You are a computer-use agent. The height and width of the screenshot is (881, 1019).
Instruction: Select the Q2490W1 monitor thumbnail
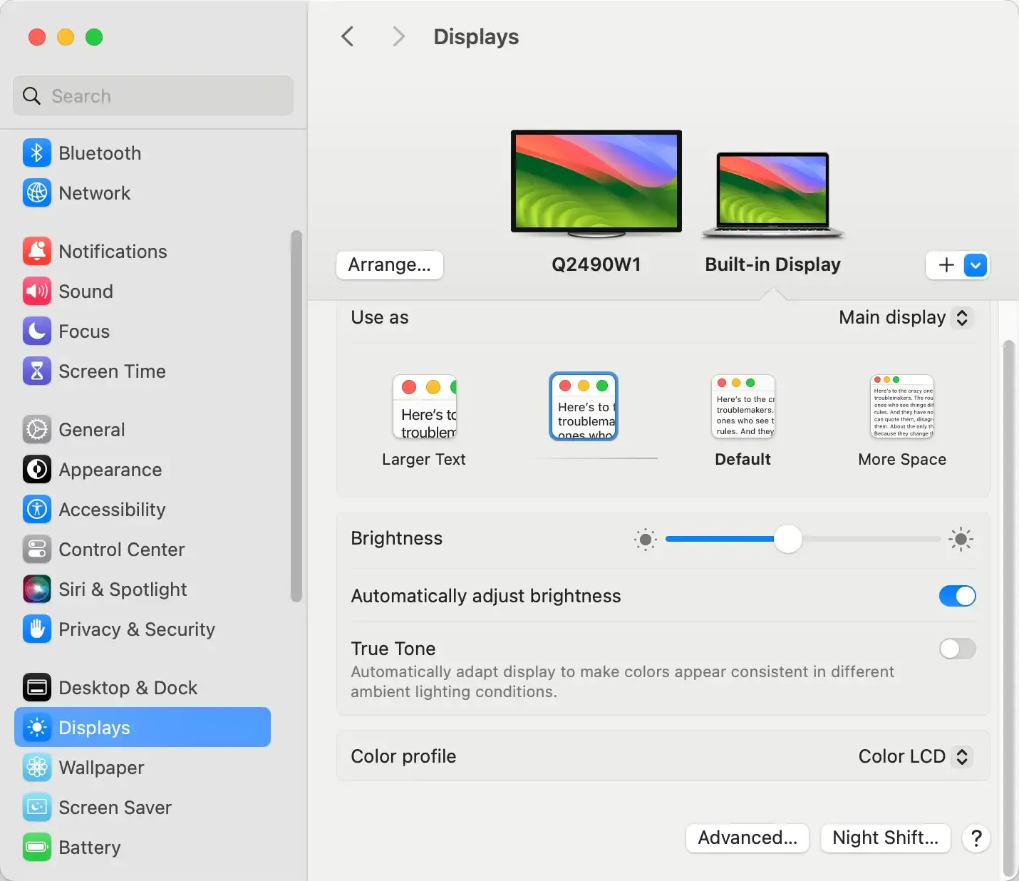[596, 184]
